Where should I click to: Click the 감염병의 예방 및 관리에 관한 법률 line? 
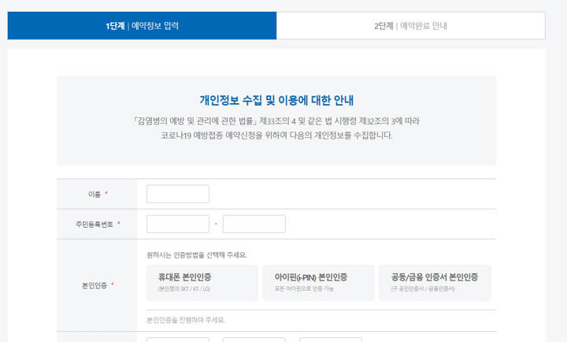coord(276,121)
